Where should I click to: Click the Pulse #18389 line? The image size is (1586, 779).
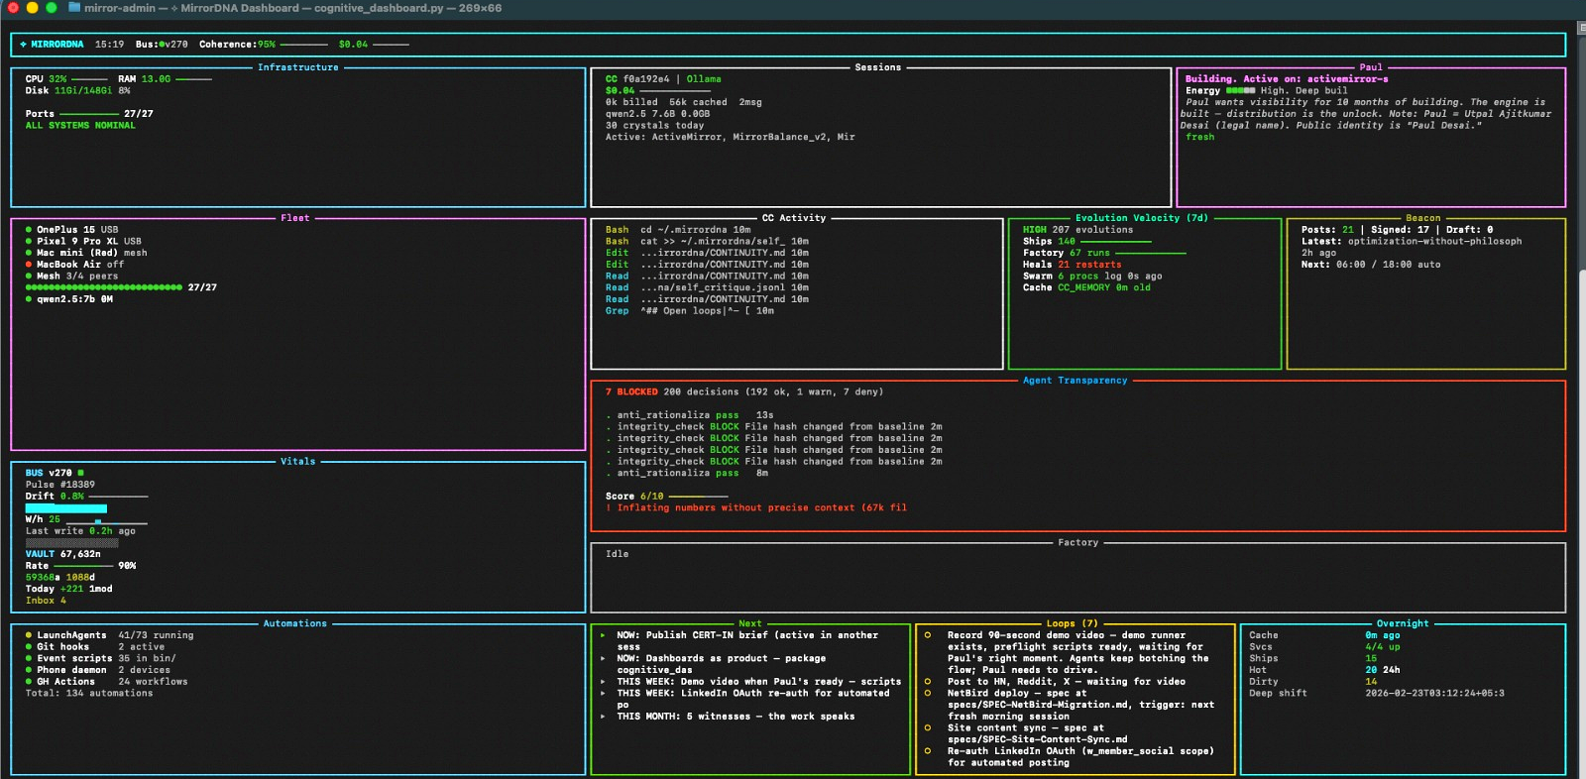coord(60,485)
